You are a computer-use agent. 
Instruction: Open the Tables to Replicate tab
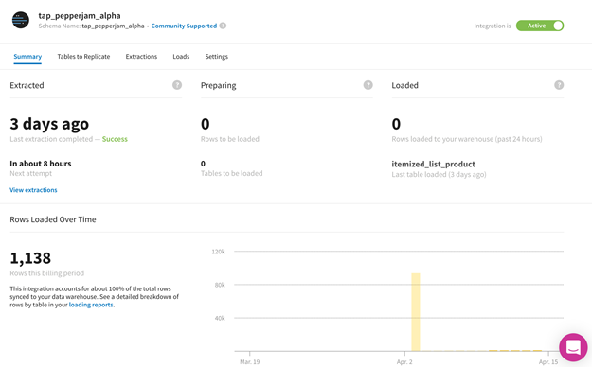(83, 57)
